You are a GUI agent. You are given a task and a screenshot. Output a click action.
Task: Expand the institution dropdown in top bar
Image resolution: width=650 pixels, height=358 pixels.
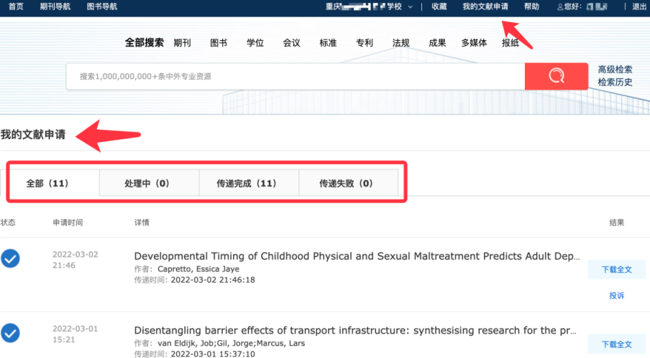(411, 7)
